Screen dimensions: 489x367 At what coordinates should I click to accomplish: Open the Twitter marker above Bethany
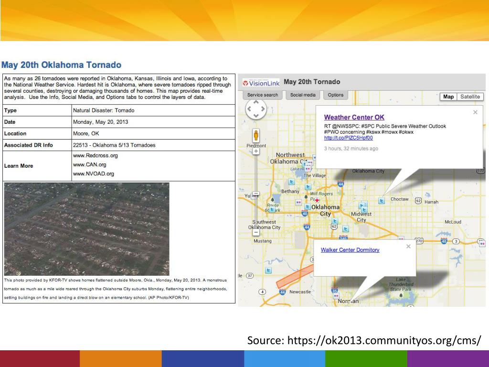coord(291,182)
